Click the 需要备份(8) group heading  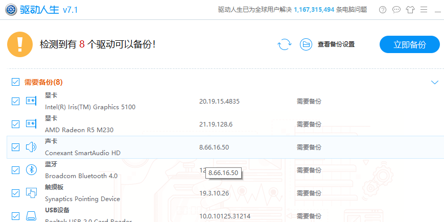[x=43, y=82]
